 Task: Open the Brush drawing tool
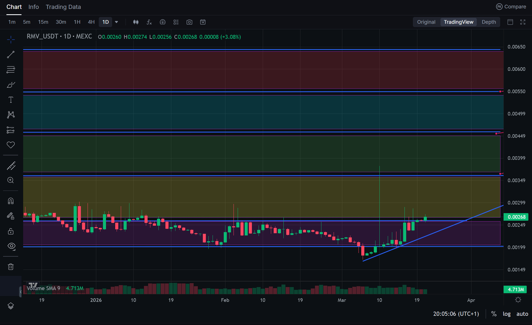(x=10, y=84)
